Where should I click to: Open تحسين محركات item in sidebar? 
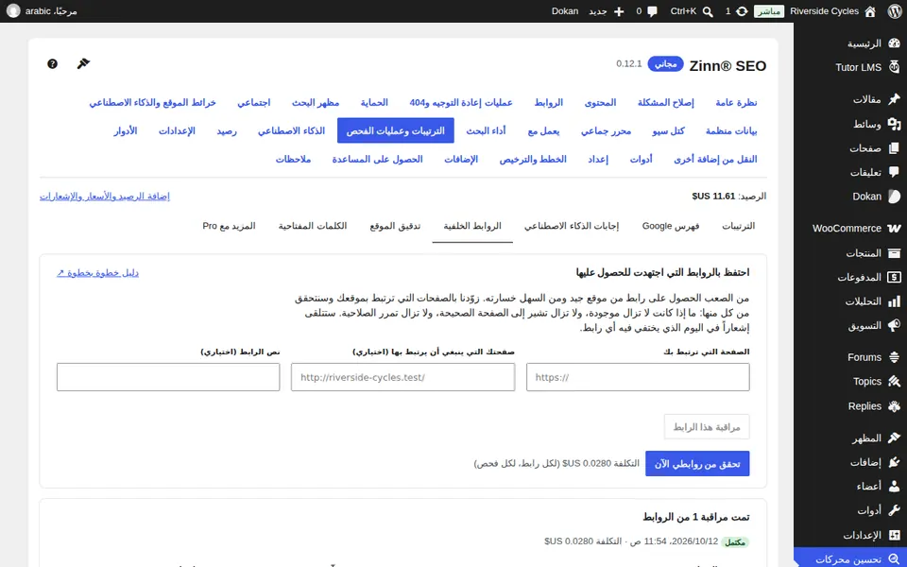click(849, 558)
